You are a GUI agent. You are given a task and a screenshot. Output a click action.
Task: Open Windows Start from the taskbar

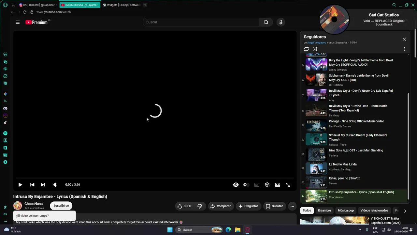170,230
